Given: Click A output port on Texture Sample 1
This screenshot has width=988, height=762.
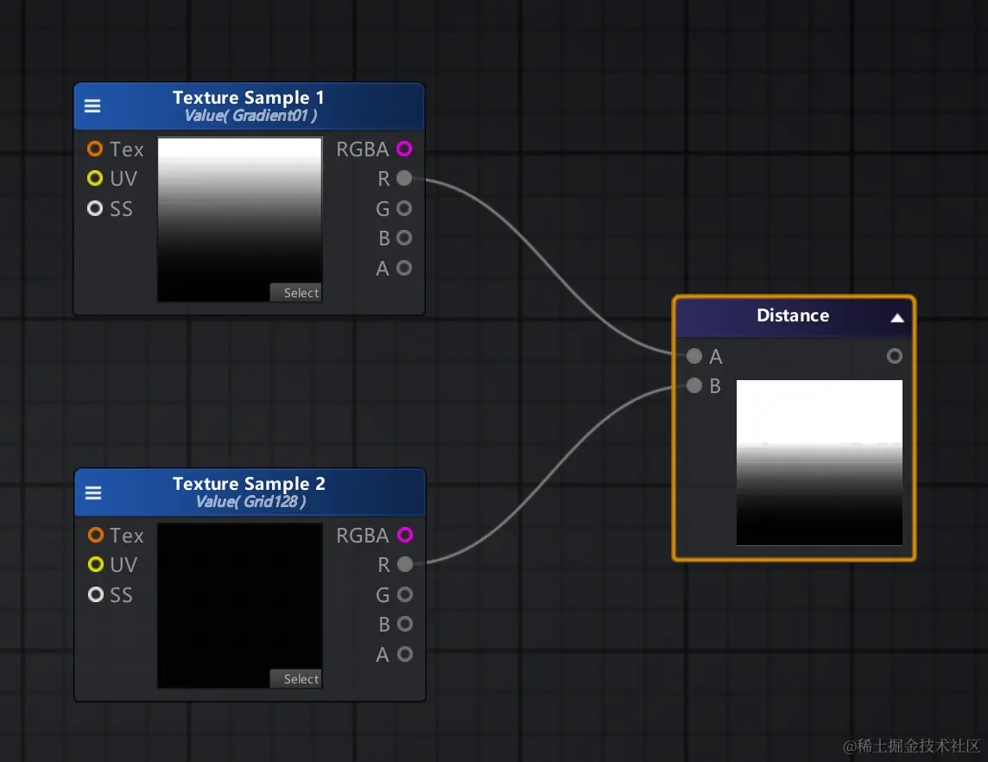Looking at the screenshot, I should pos(404,268).
